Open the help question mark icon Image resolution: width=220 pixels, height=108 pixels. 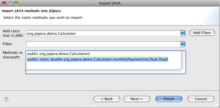[6, 99]
